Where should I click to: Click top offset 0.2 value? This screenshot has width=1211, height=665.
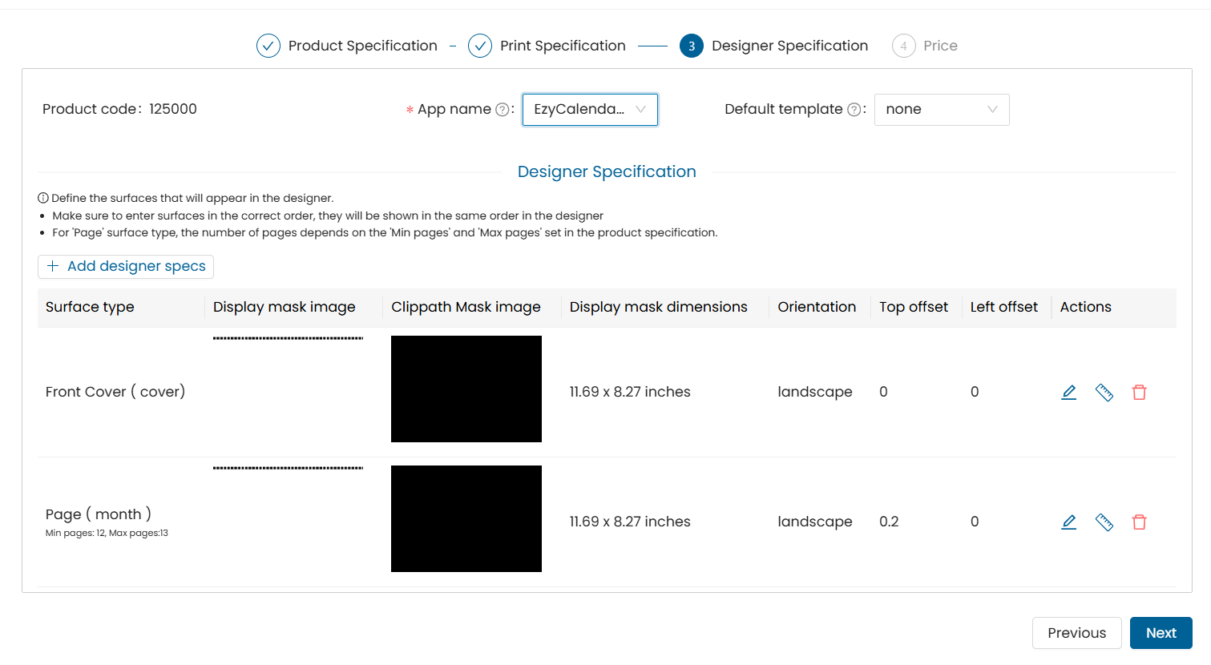(889, 522)
